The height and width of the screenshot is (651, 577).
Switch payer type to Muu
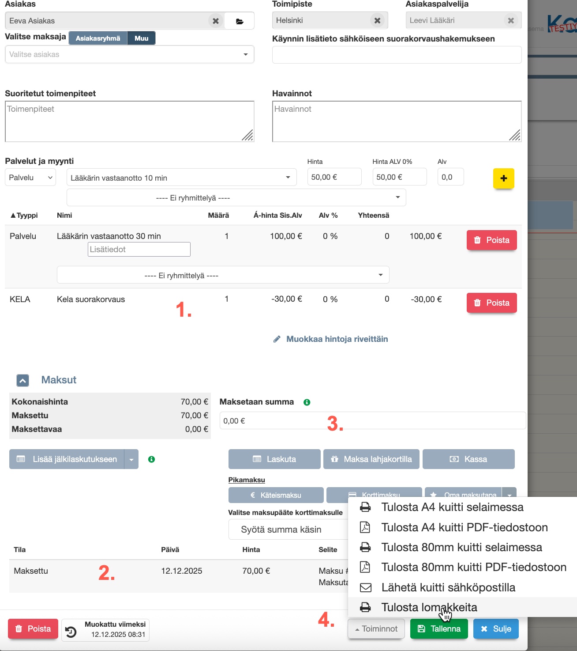click(141, 38)
